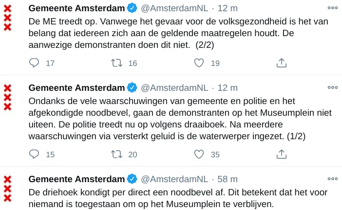The width and height of the screenshot is (342, 210).
Task: Share the ME treedt op tweet
Action: coord(281,63)
